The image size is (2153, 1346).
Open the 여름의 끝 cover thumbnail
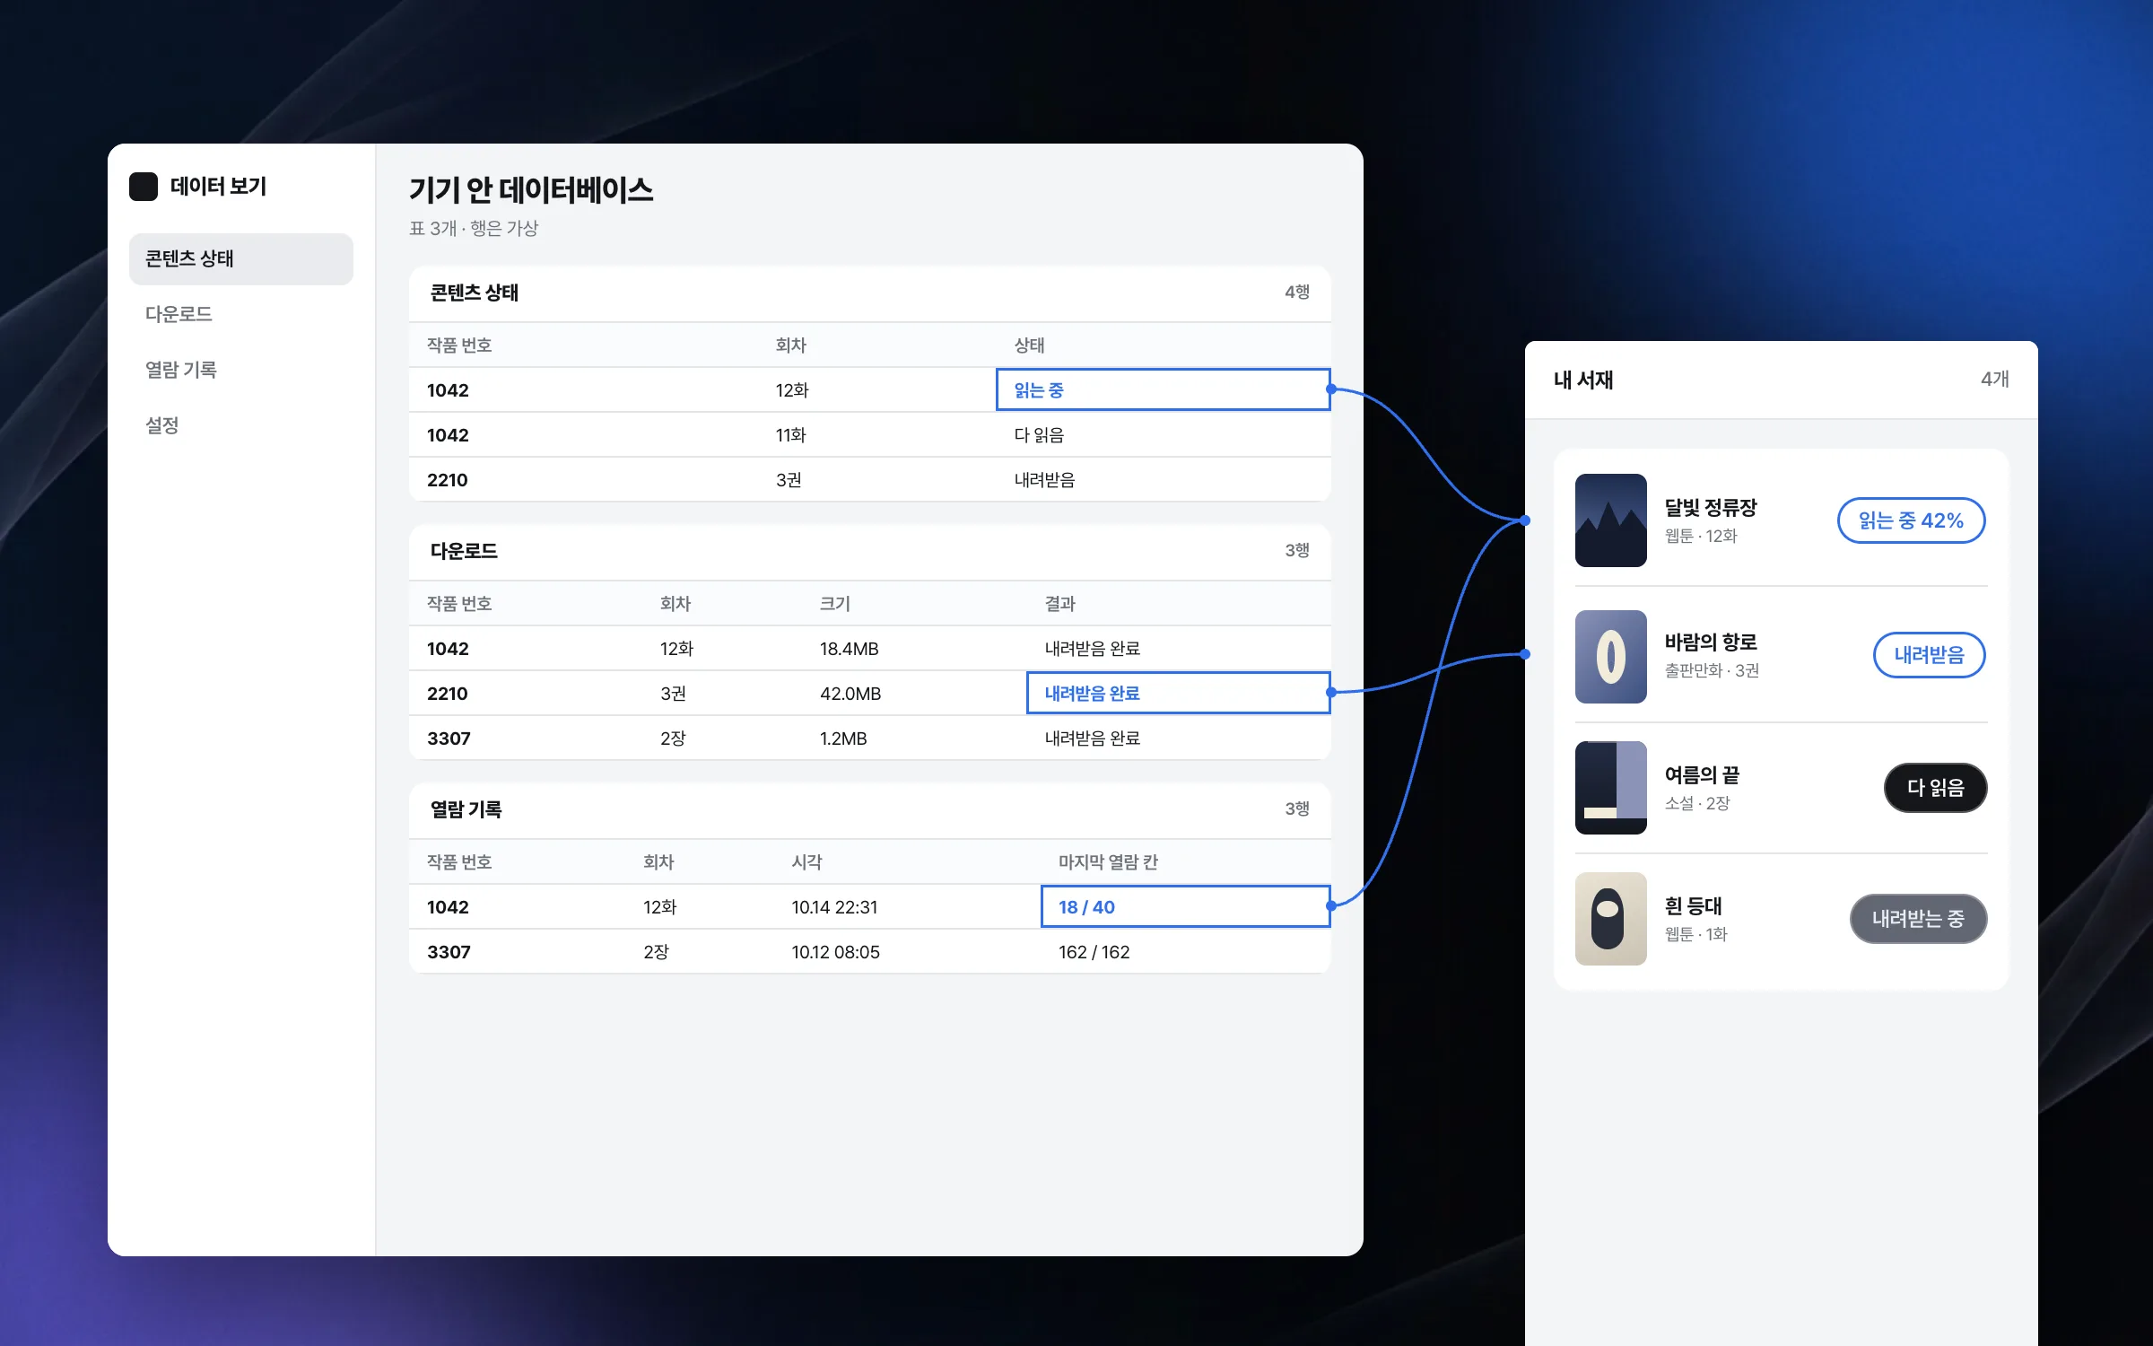point(1610,788)
